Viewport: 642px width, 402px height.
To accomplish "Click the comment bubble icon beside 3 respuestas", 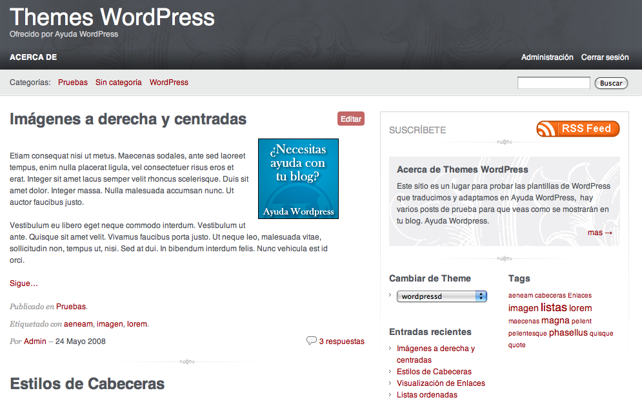I will click(x=311, y=341).
